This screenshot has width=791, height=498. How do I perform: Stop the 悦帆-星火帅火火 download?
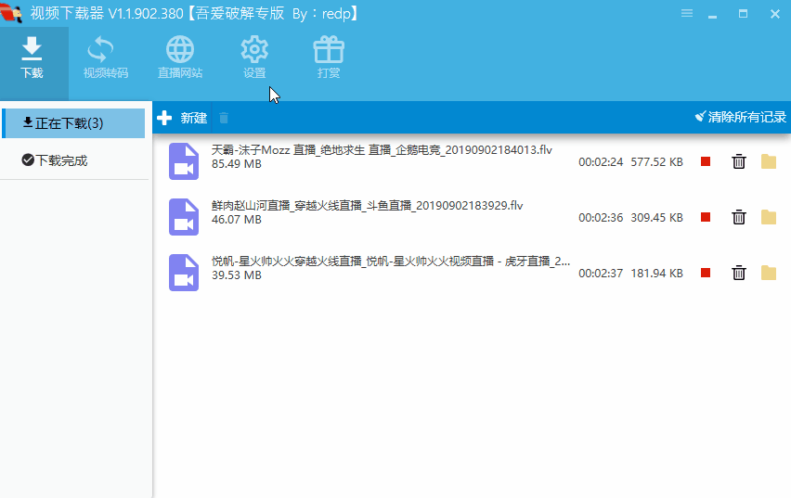click(x=706, y=273)
